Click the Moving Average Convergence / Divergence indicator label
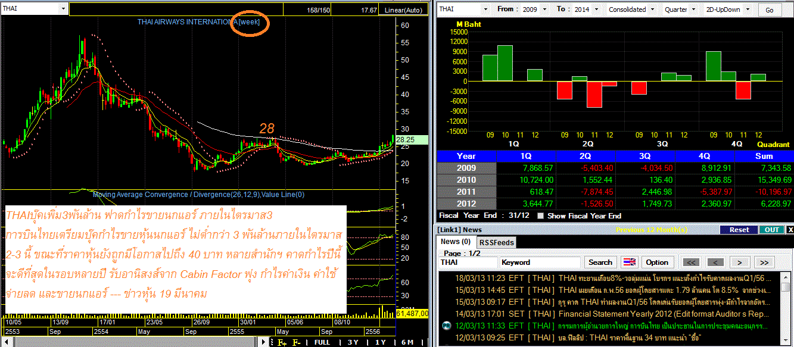 (x=199, y=194)
